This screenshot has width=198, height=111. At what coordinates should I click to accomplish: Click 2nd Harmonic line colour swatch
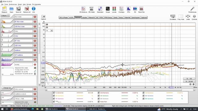pos(125,93)
